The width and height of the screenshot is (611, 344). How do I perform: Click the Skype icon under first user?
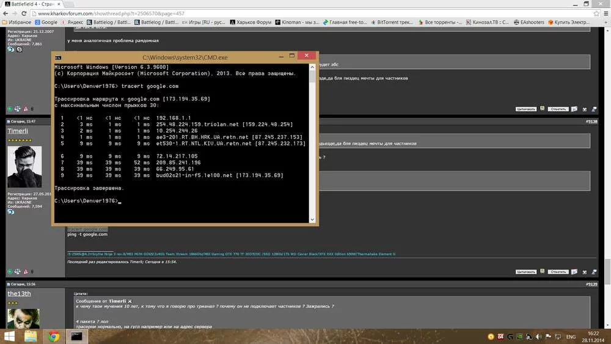click(19, 49)
